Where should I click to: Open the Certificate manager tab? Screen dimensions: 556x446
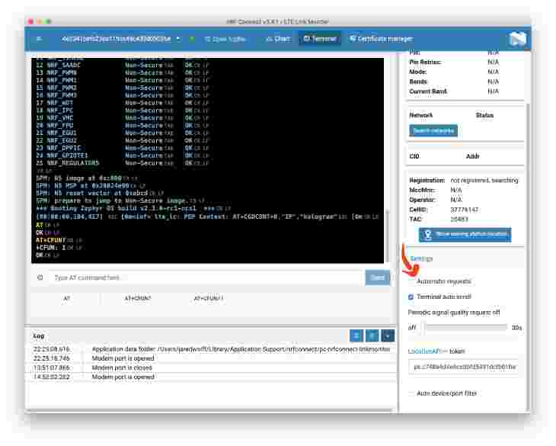point(381,39)
